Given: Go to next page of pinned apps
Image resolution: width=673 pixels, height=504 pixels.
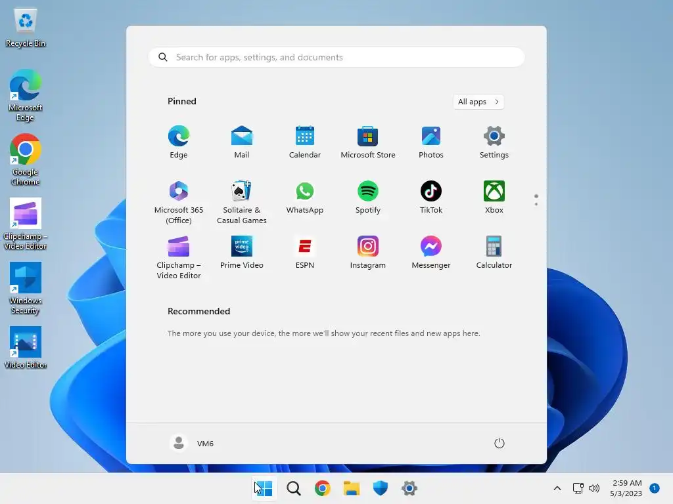Looking at the screenshot, I should coord(536,204).
